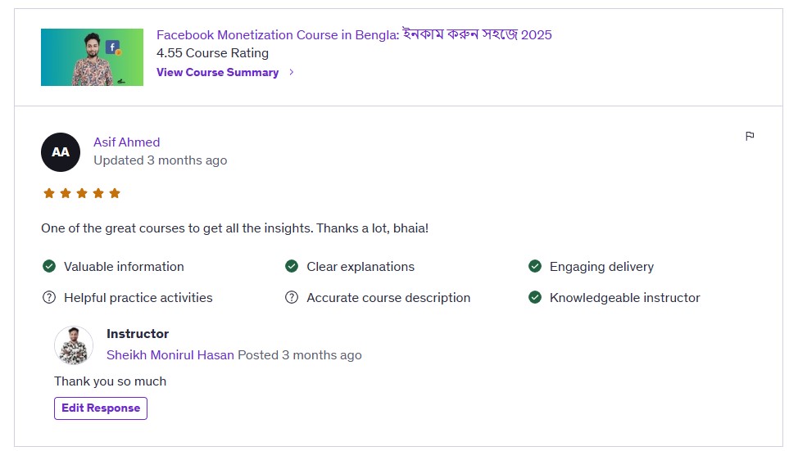Click the Edit Response button
The image size is (789, 451).
click(101, 408)
